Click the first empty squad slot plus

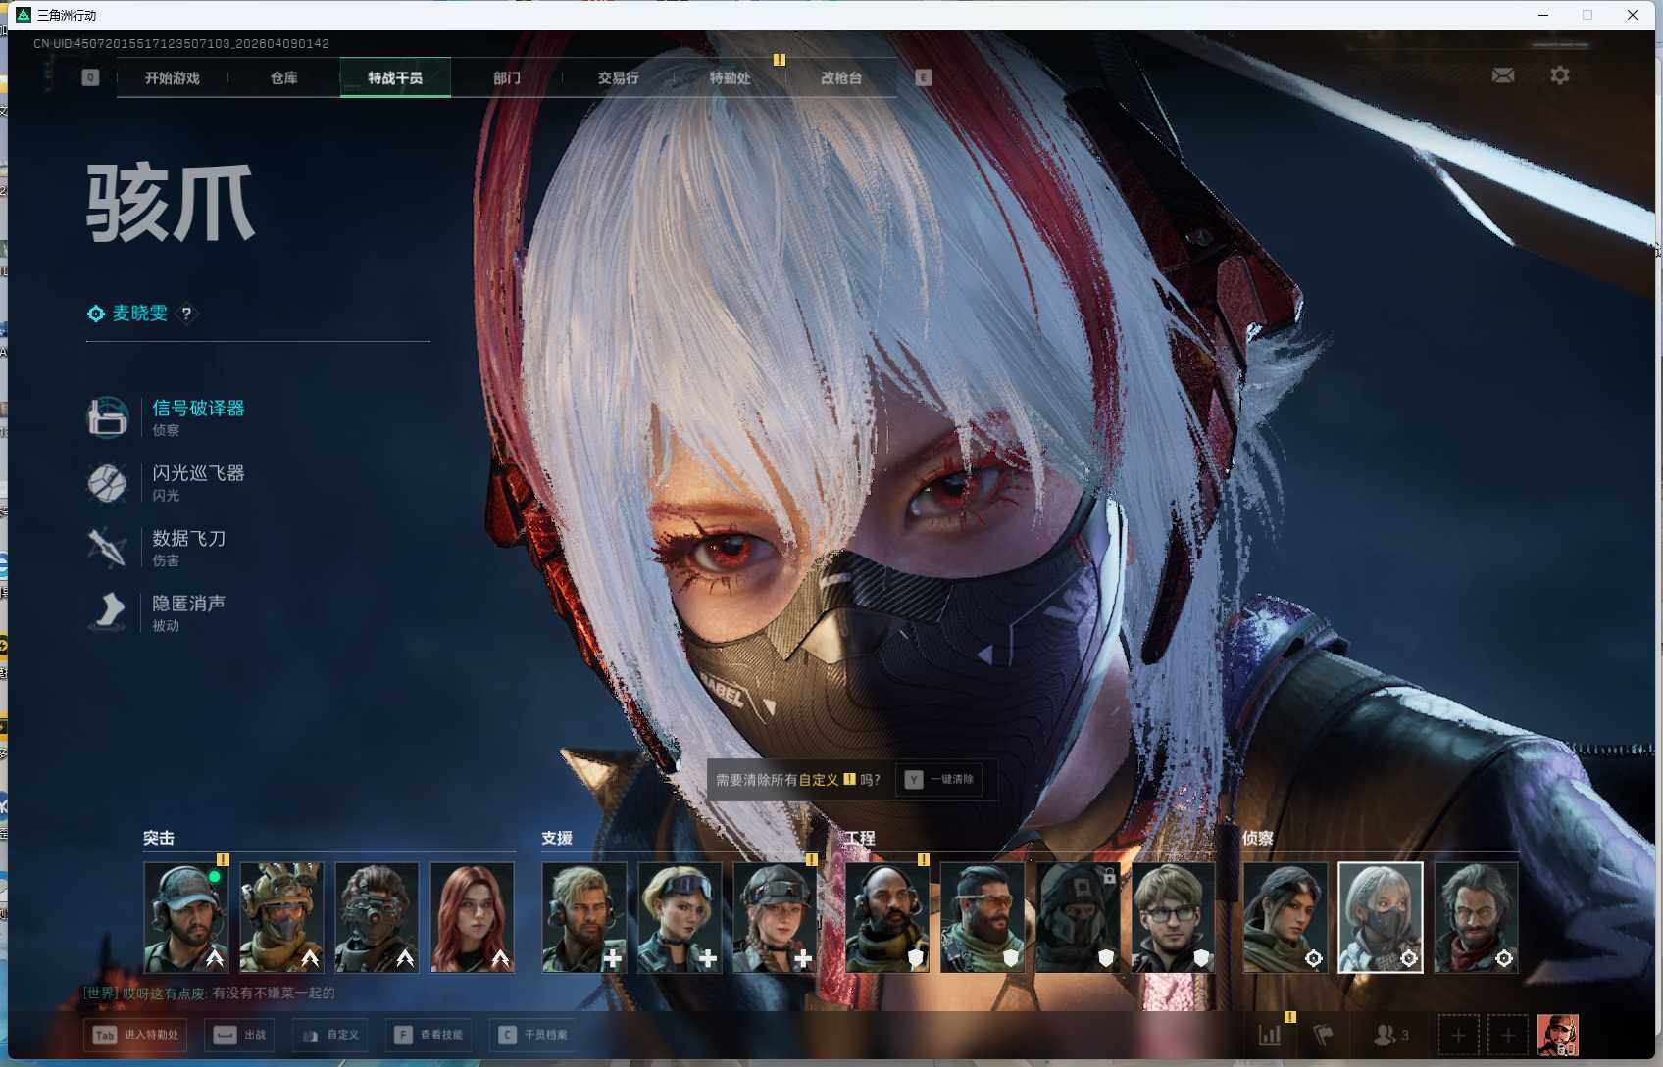1458,1035
